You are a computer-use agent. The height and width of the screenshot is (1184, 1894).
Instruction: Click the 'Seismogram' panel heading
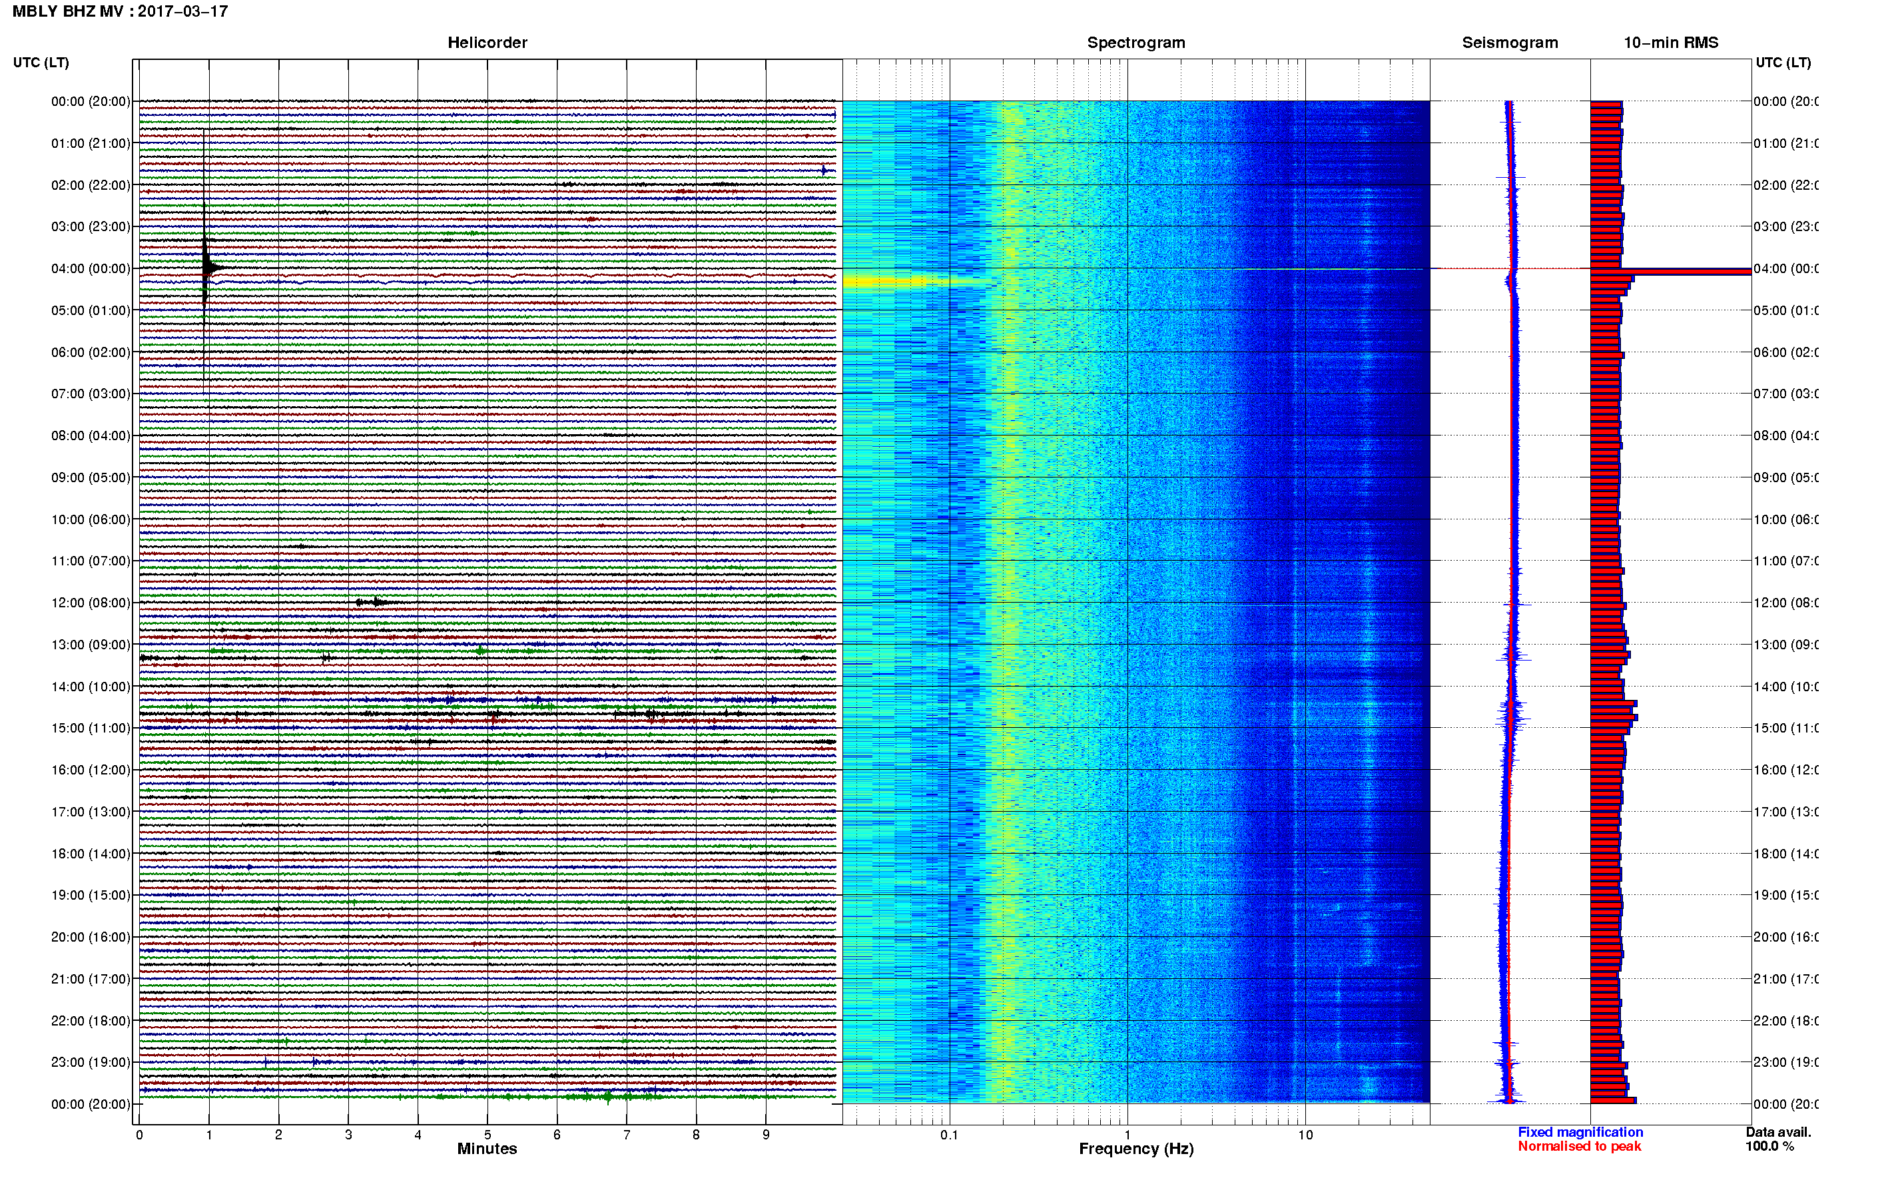tap(1510, 43)
